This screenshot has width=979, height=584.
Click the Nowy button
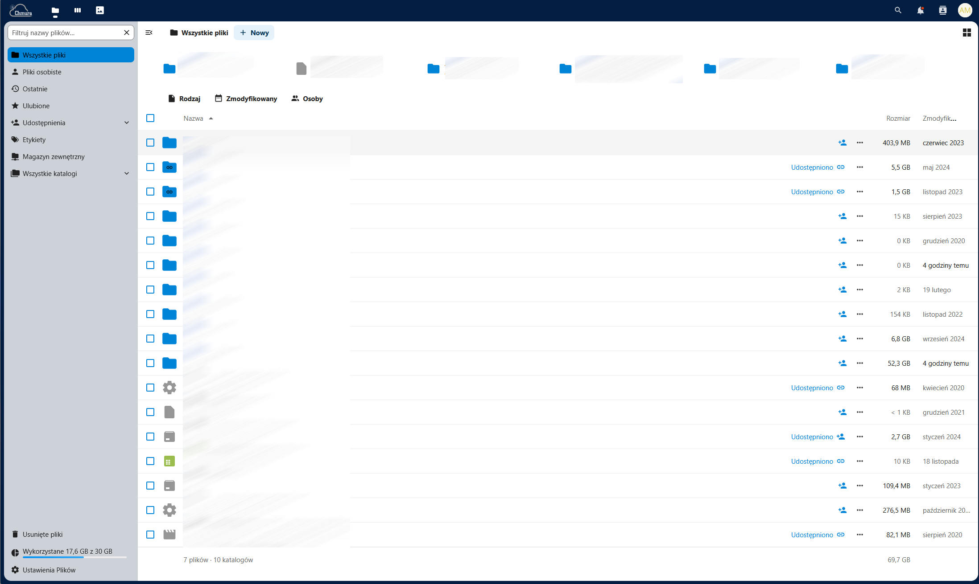pyautogui.click(x=254, y=33)
